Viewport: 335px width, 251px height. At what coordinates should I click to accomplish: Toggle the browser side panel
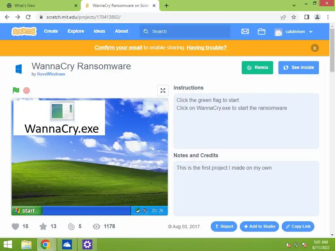point(307,17)
